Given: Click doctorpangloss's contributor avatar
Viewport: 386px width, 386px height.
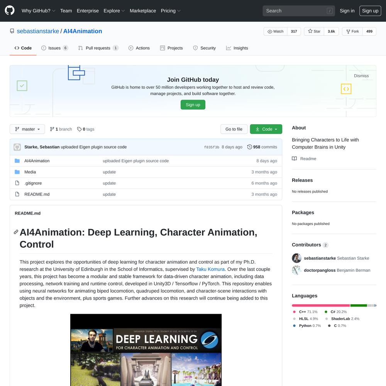Looking at the screenshot, I should pyautogui.click(x=296, y=270).
